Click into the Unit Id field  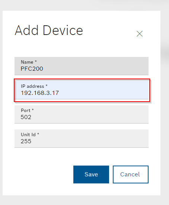(82, 138)
